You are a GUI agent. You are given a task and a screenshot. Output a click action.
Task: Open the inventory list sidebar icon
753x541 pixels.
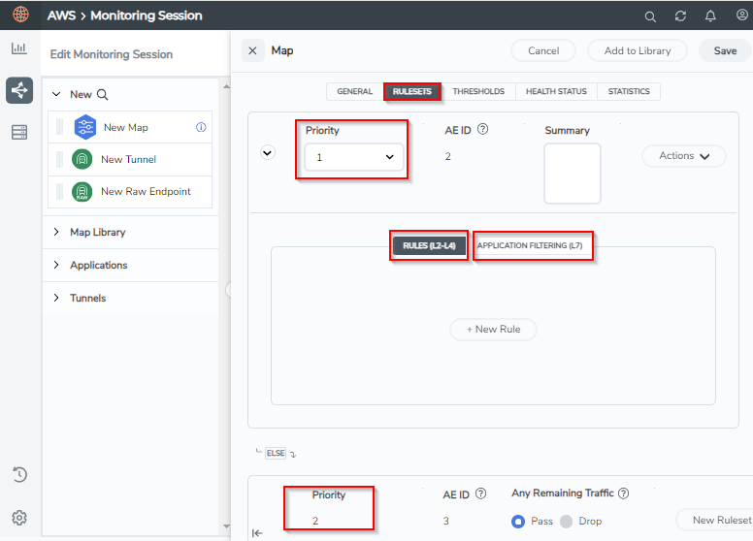19,132
